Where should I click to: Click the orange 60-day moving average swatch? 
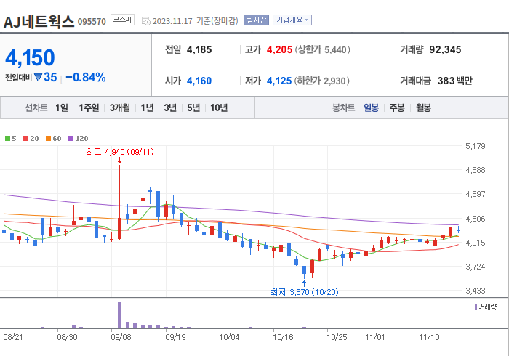coord(48,139)
